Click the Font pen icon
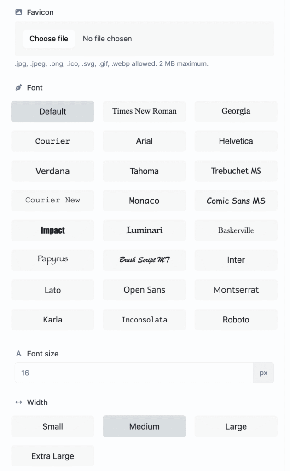 19,87
